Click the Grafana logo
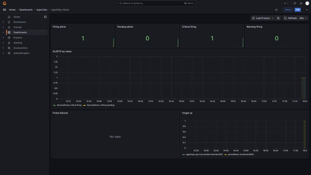The height and width of the screenshot is (175, 311). 4,3
